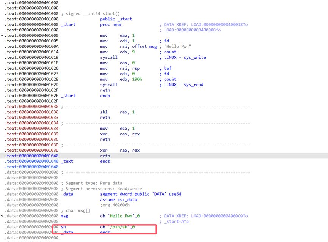
Task: Jump to the _start+A cross reference
Action: tap(176, 222)
